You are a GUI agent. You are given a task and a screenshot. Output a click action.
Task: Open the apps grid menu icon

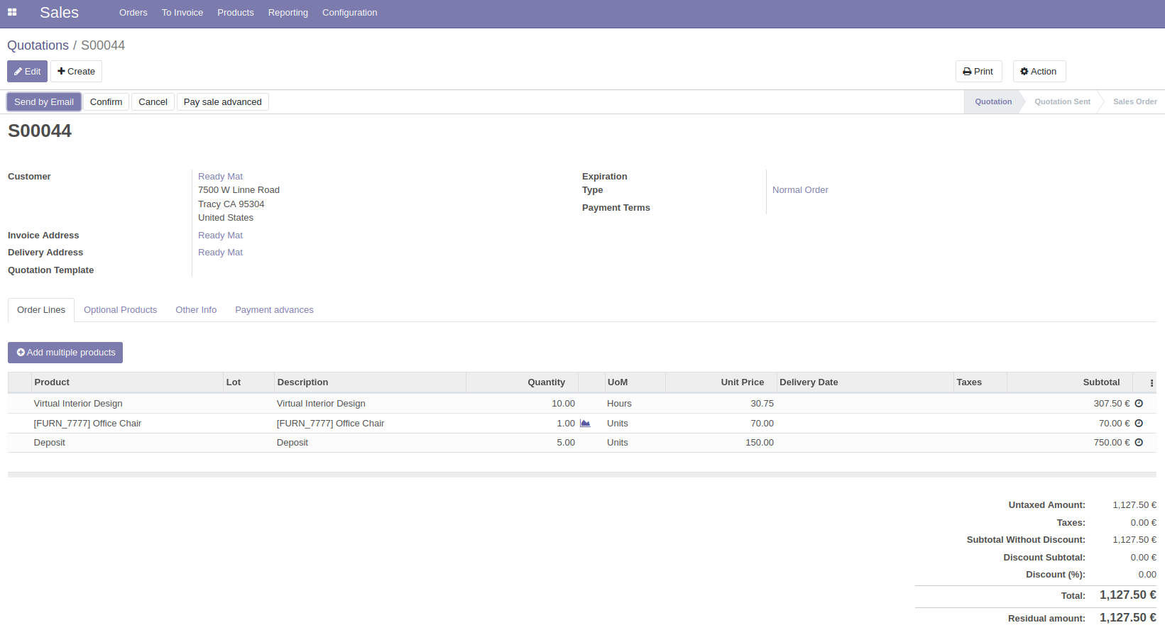coord(12,12)
